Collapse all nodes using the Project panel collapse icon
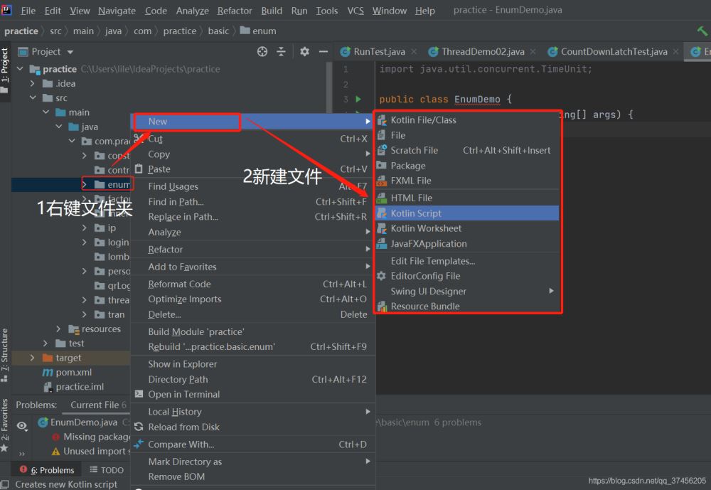The width and height of the screenshot is (711, 490). click(x=281, y=51)
